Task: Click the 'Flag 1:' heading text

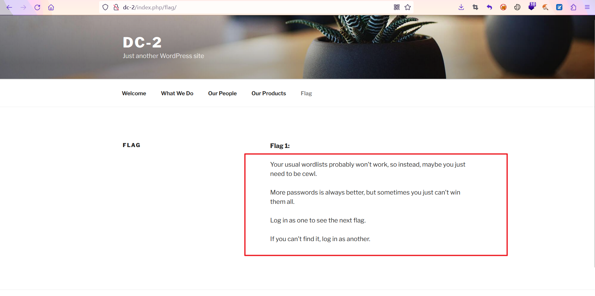Action: coord(280,146)
